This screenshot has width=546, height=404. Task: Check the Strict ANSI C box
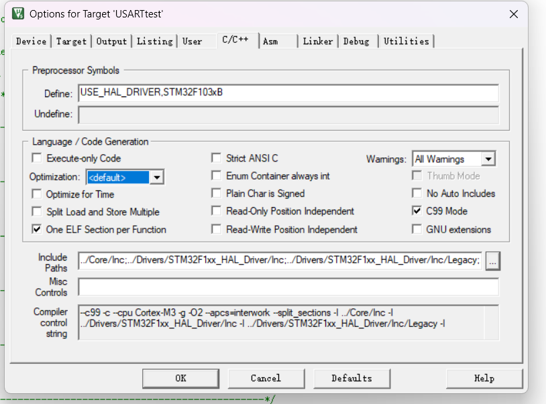[x=216, y=159]
